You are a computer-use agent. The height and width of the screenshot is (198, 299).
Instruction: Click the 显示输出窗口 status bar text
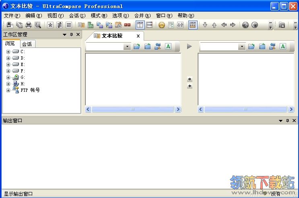coord(18,194)
